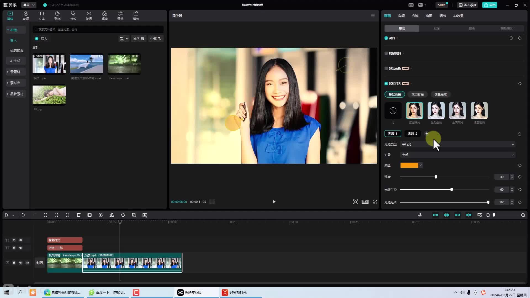Click the microphone record icon above timeline
Screen dimensions: 530x298
[x=420, y=215]
